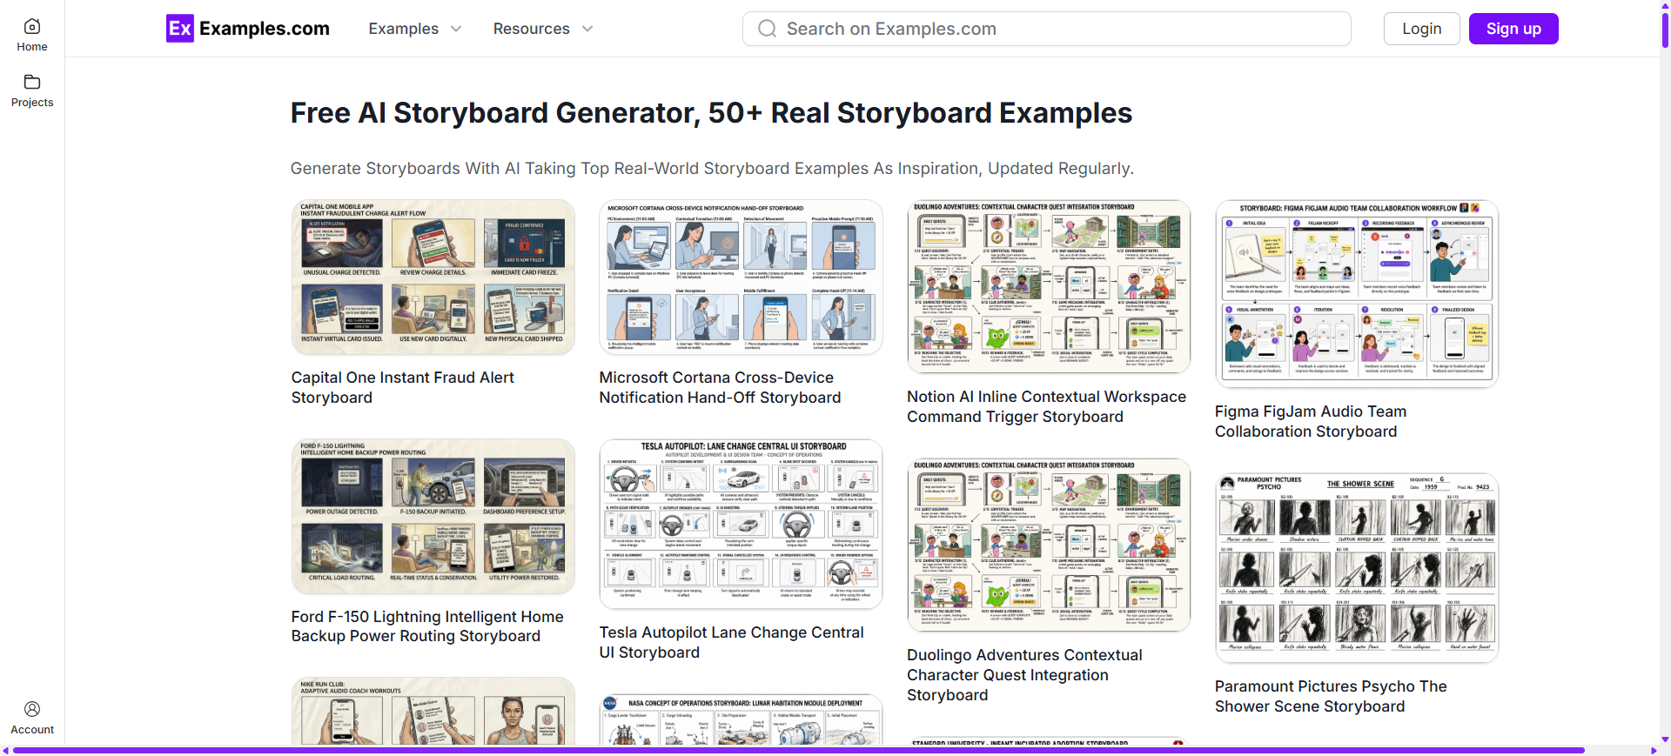The image size is (1671, 756).
Task: Click the horizontal scrollbar at bottom
Action: pyautogui.click(x=798, y=750)
